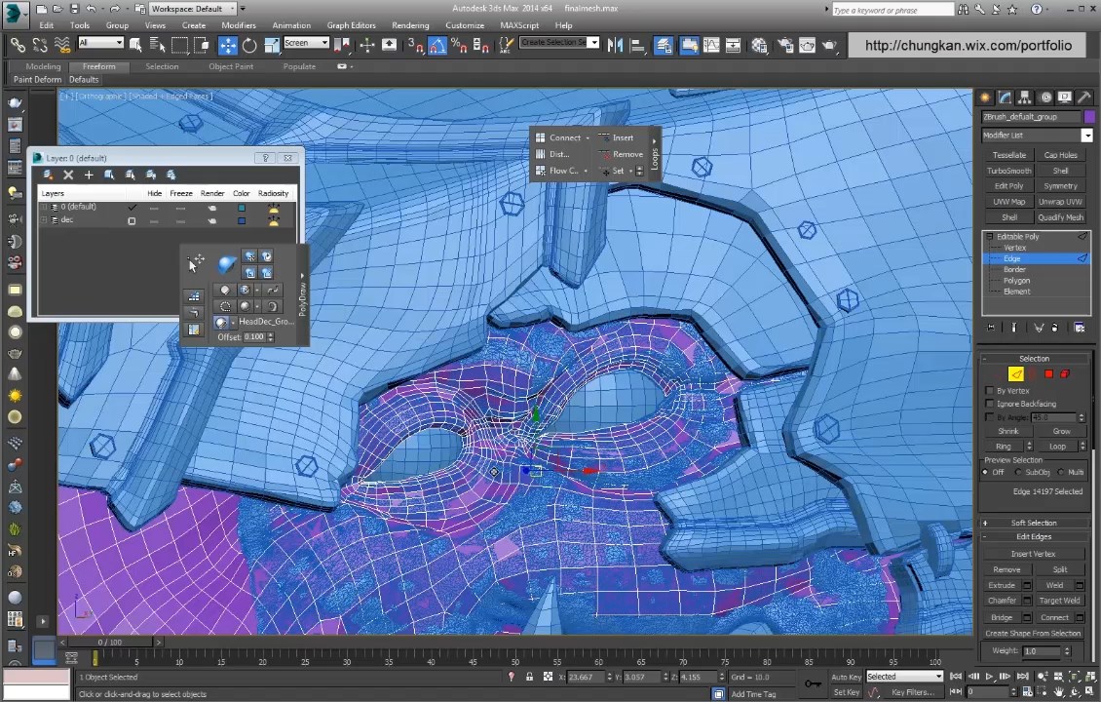The image size is (1101, 702).
Task: Select the Vertex sub-object mode icon
Action: click(x=1015, y=247)
